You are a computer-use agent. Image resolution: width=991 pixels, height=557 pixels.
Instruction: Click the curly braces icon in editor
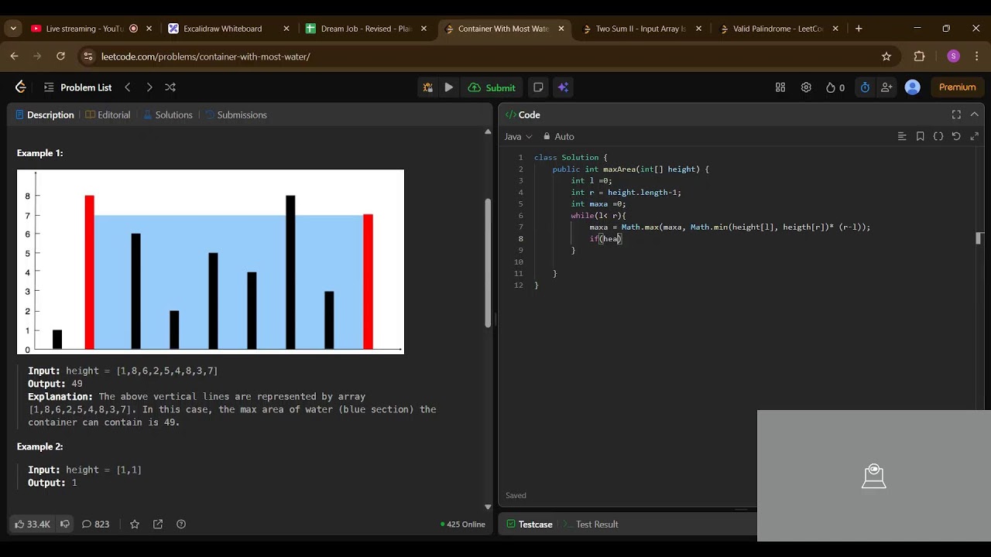(x=938, y=136)
